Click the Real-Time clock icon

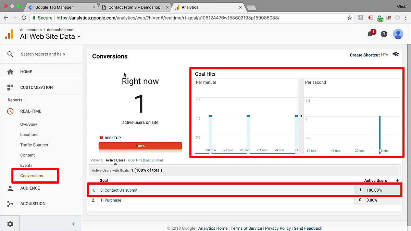(10, 111)
